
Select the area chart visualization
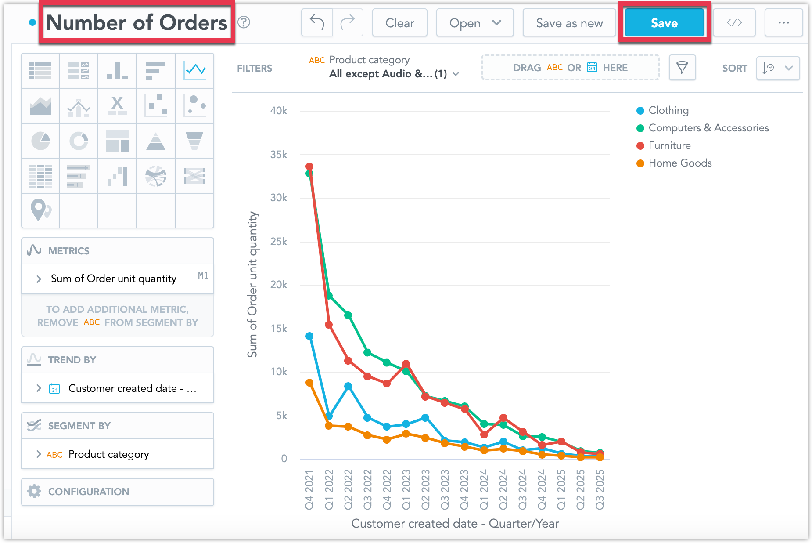[40, 105]
